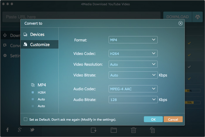This screenshot has height=137, width=205.
Task: Open the output folder icon
Action: (x=114, y=130)
